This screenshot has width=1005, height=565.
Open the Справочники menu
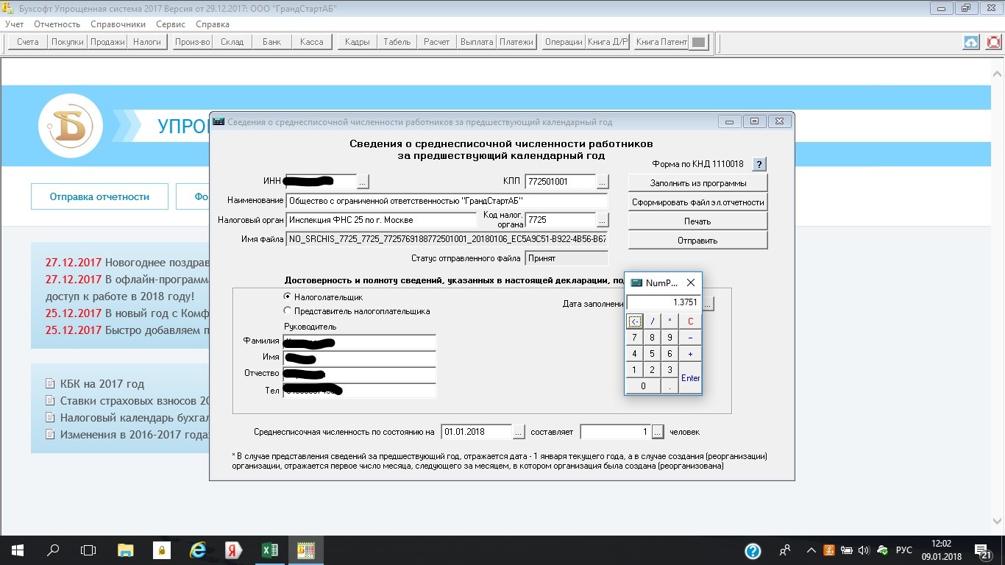point(118,24)
